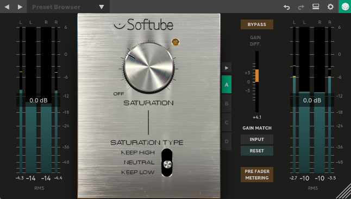Click the INPUT gain match button
The width and height of the screenshot is (351, 199).
click(257, 139)
